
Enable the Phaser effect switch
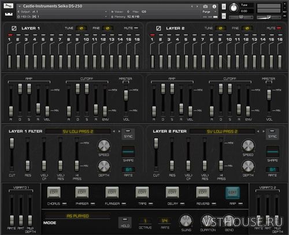(x=93, y=204)
